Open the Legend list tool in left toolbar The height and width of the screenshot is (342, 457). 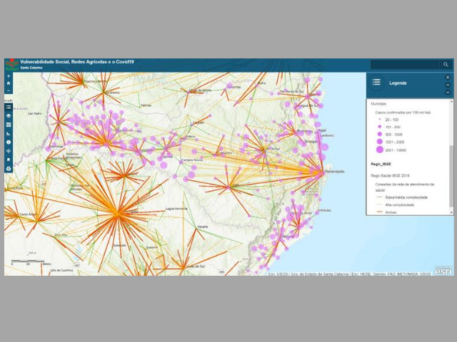click(x=8, y=107)
